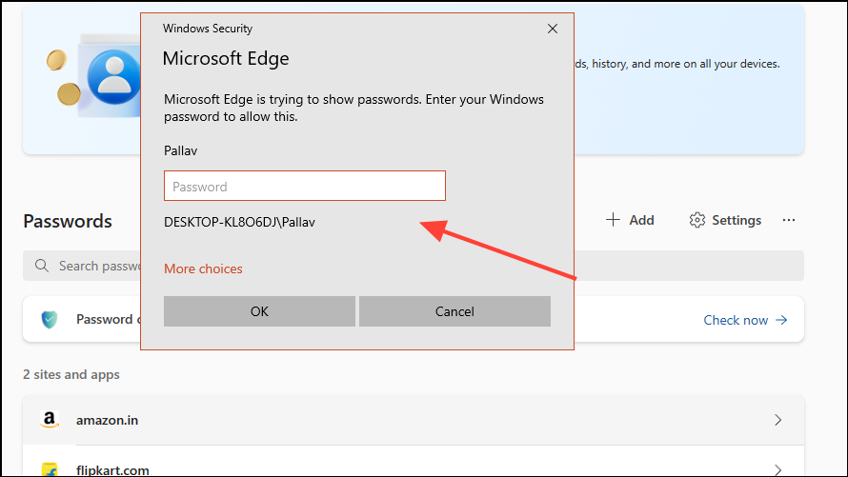This screenshot has width=848, height=477.
Task: Click the '2 sites and apps' label
Action: tap(71, 374)
